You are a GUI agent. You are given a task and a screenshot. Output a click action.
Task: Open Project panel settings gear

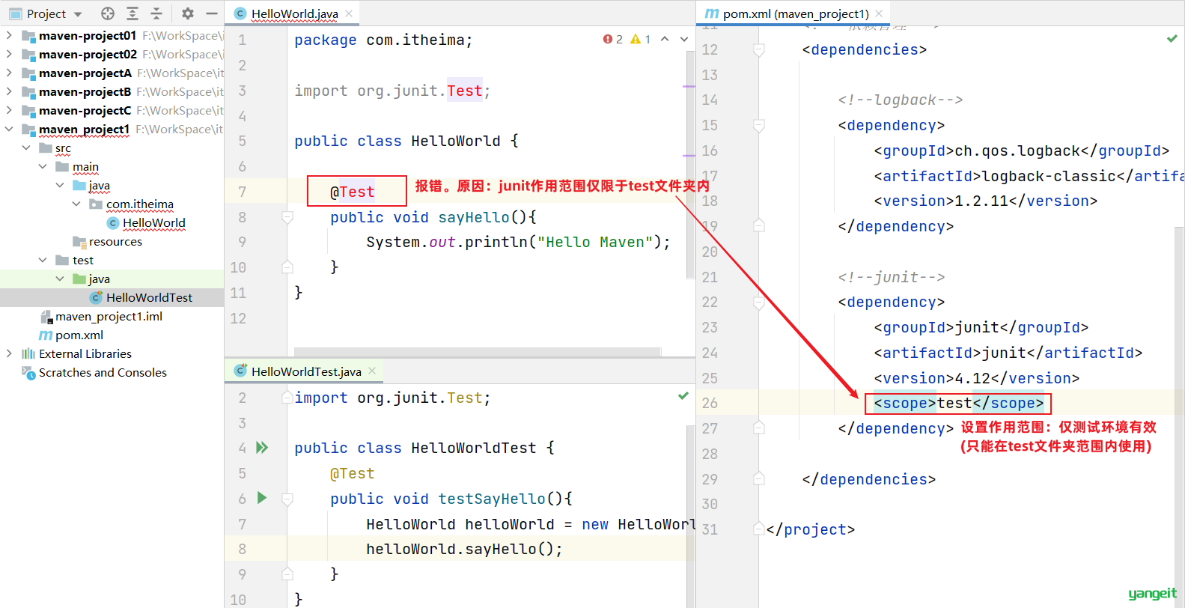188,13
